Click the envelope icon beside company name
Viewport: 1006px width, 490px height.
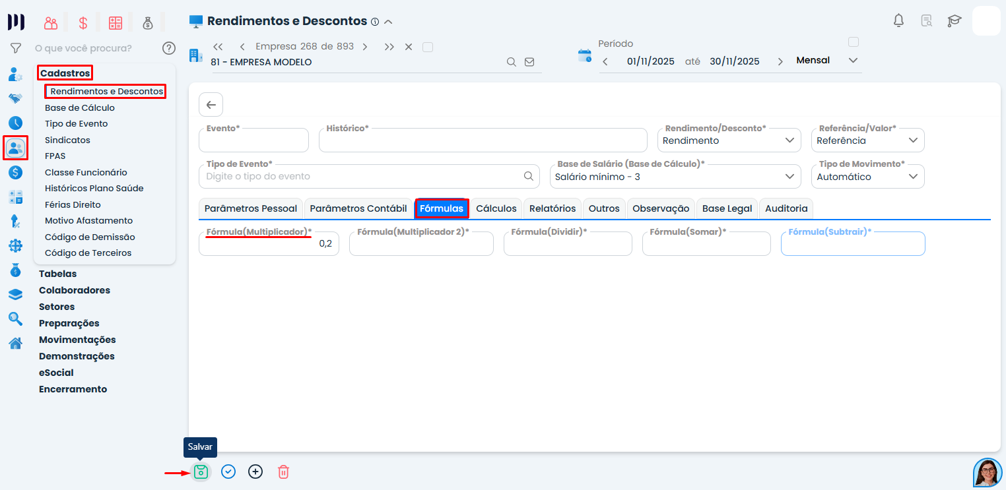point(529,62)
